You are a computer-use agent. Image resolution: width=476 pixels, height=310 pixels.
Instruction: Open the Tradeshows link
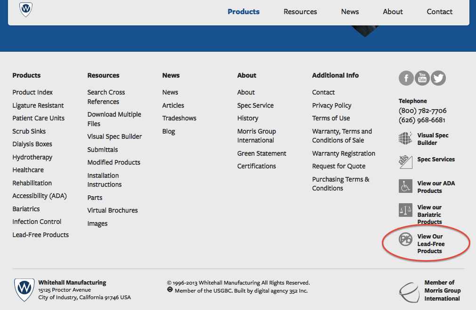179,118
